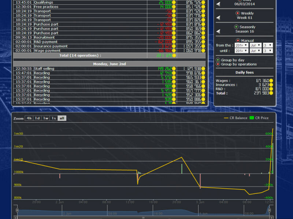
Task: Choose Group by day option
Action: pyautogui.click(x=218, y=60)
